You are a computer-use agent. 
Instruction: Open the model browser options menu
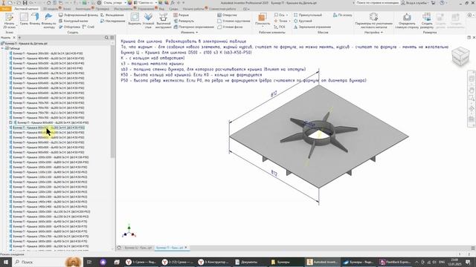click(x=112, y=38)
